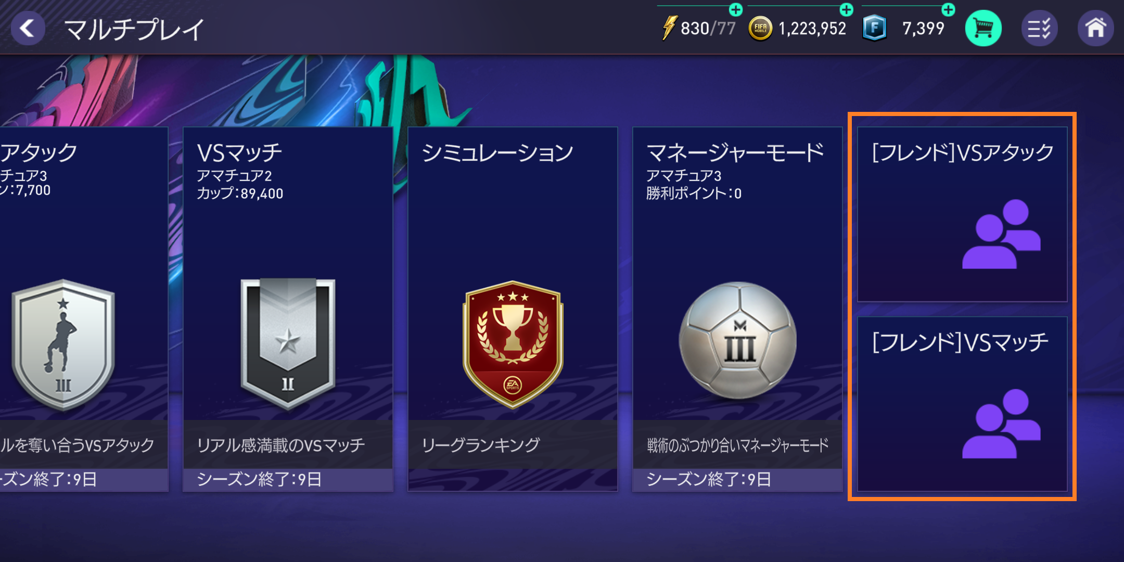Select the partially visible VSアタック card
The height and width of the screenshot is (562, 1124).
pos(84,309)
